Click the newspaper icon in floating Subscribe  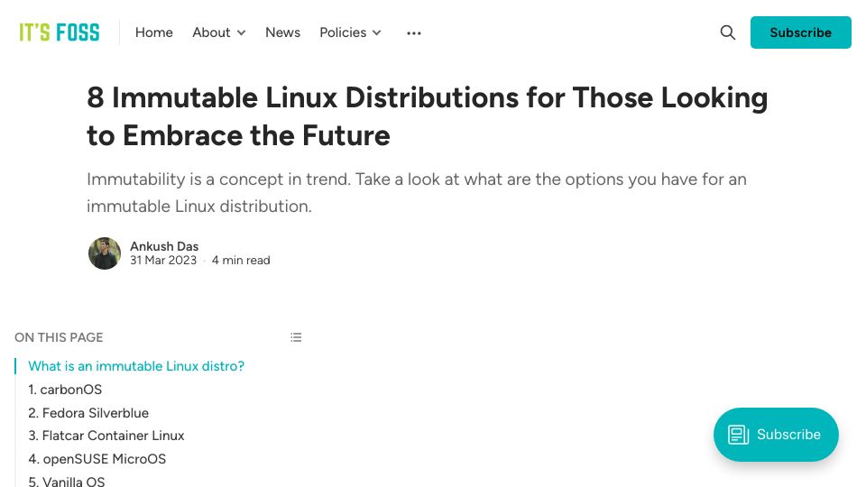click(739, 435)
